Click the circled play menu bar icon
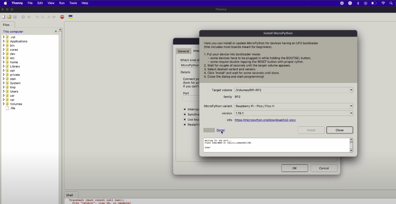 pyautogui.click(x=365, y=3)
